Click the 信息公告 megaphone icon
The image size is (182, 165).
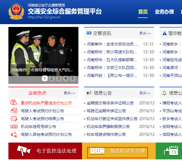(89, 93)
